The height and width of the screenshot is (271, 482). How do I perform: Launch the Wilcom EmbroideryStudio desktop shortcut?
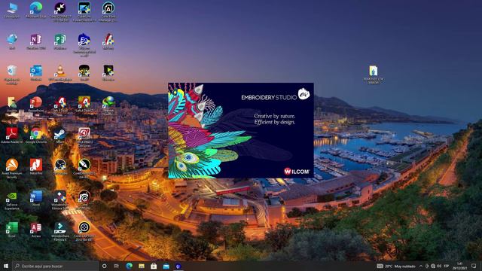[x=84, y=45]
